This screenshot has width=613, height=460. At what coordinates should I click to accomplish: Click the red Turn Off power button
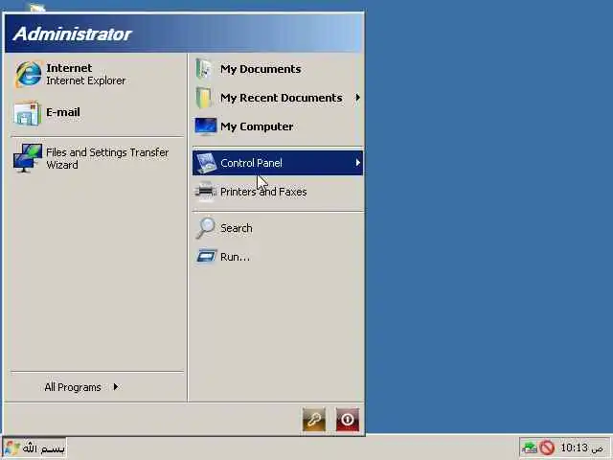click(x=347, y=420)
